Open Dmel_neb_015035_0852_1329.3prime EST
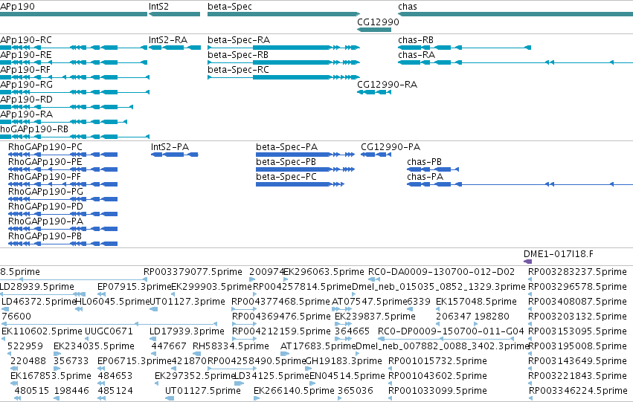The height and width of the screenshot is (402, 633). pos(439,287)
